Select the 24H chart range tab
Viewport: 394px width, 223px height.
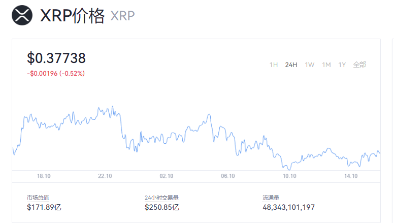291,65
